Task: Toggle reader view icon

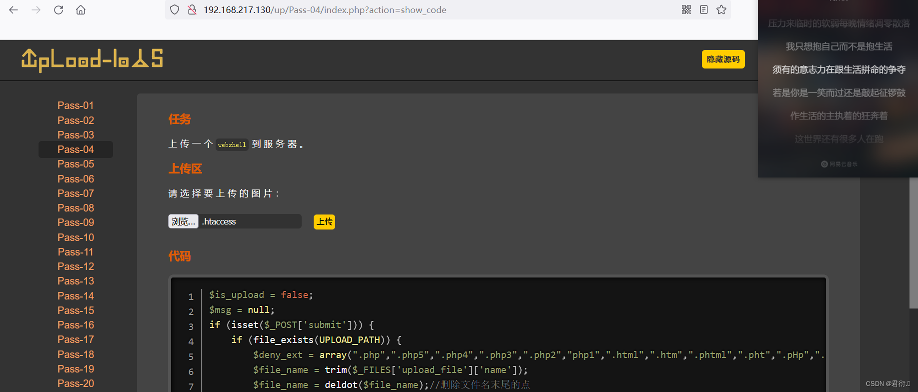Action: coord(704,9)
